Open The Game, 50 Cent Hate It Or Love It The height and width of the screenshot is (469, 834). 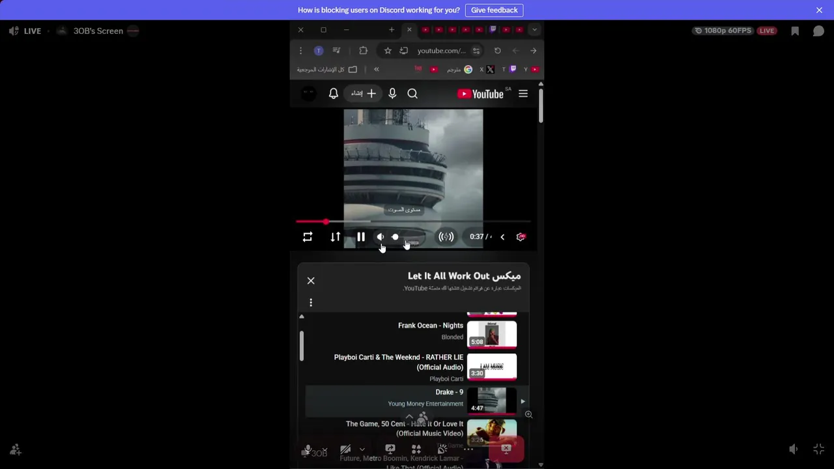pos(405,429)
